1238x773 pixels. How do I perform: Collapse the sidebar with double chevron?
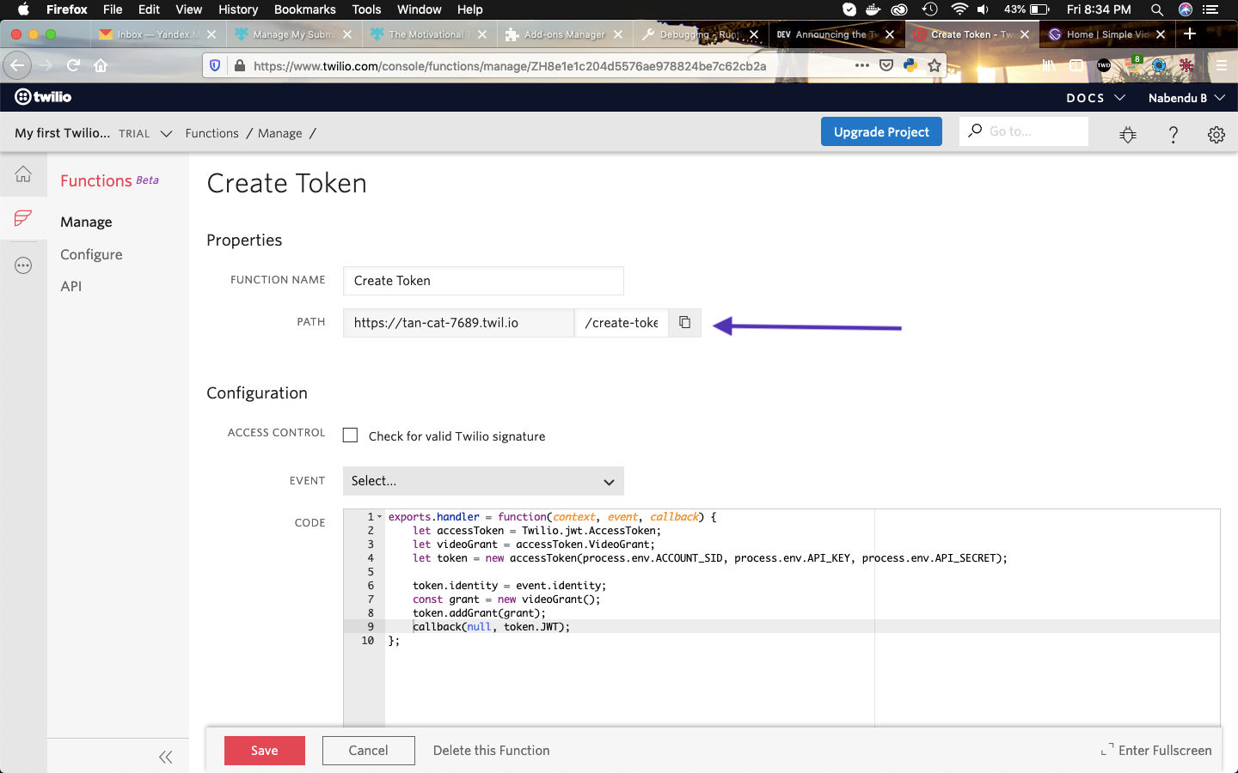coord(165,757)
